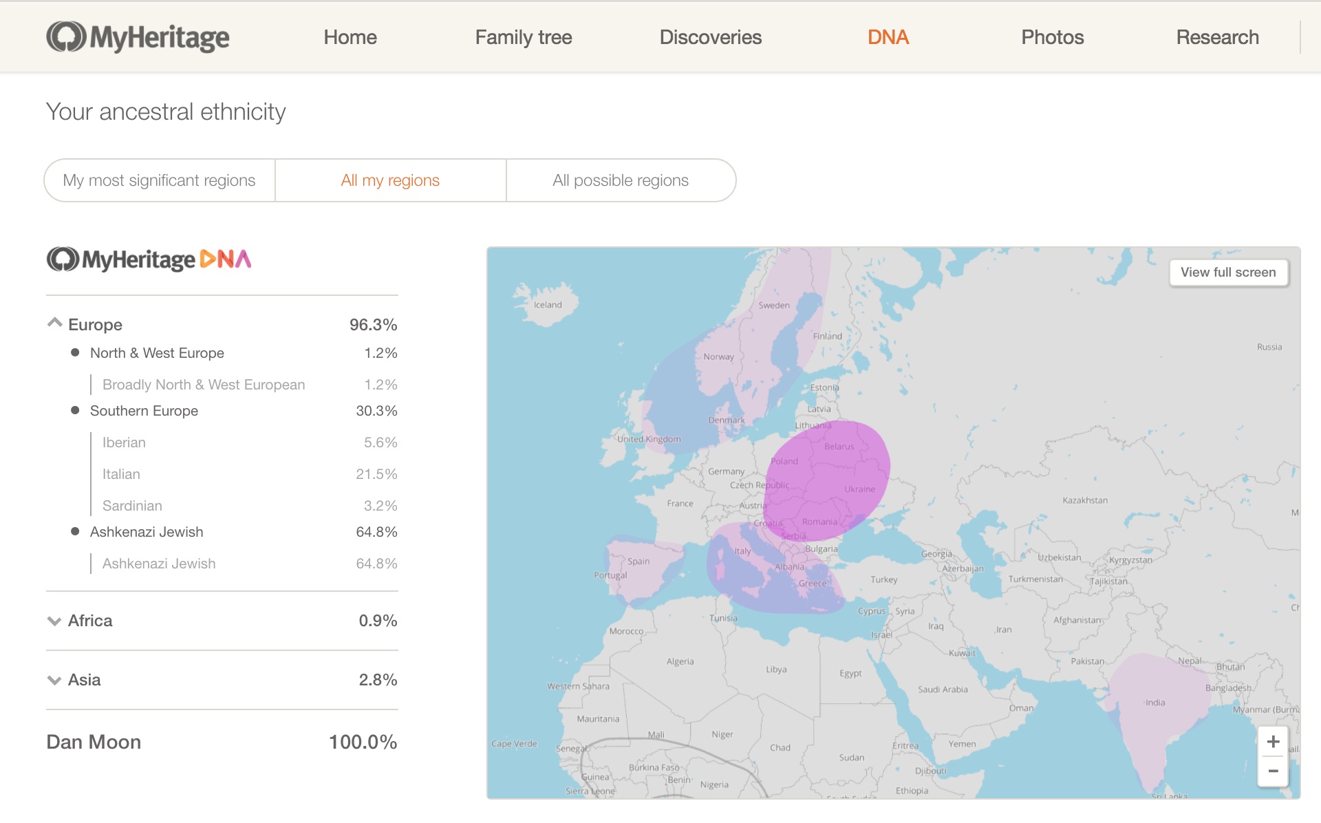Expand the Africa ethnicity section
Screen dimensions: 1321x823
click(54, 621)
